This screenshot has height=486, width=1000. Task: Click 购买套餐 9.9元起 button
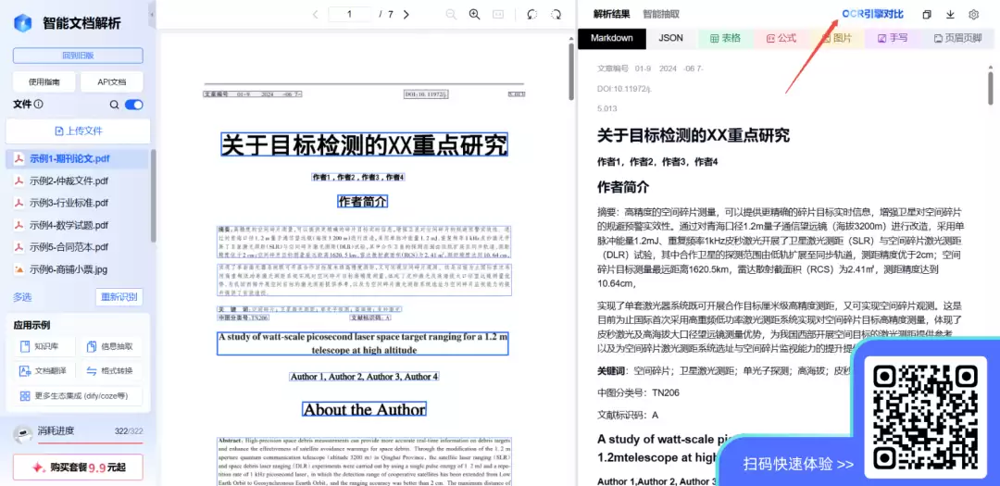coord(78,467)
